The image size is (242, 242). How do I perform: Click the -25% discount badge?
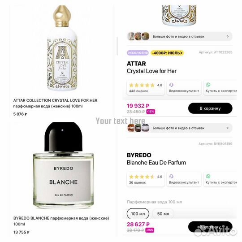tap(150, 230)
